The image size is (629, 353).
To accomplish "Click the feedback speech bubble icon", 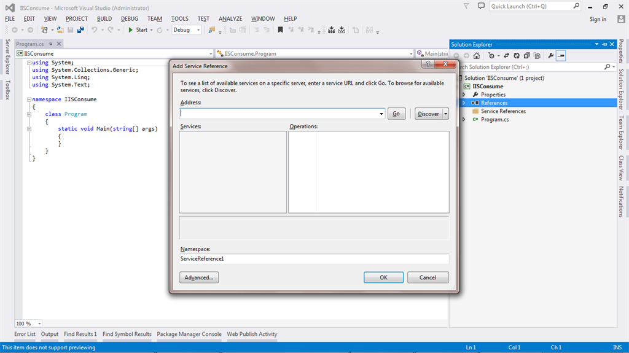I will (x=481, y=6).
